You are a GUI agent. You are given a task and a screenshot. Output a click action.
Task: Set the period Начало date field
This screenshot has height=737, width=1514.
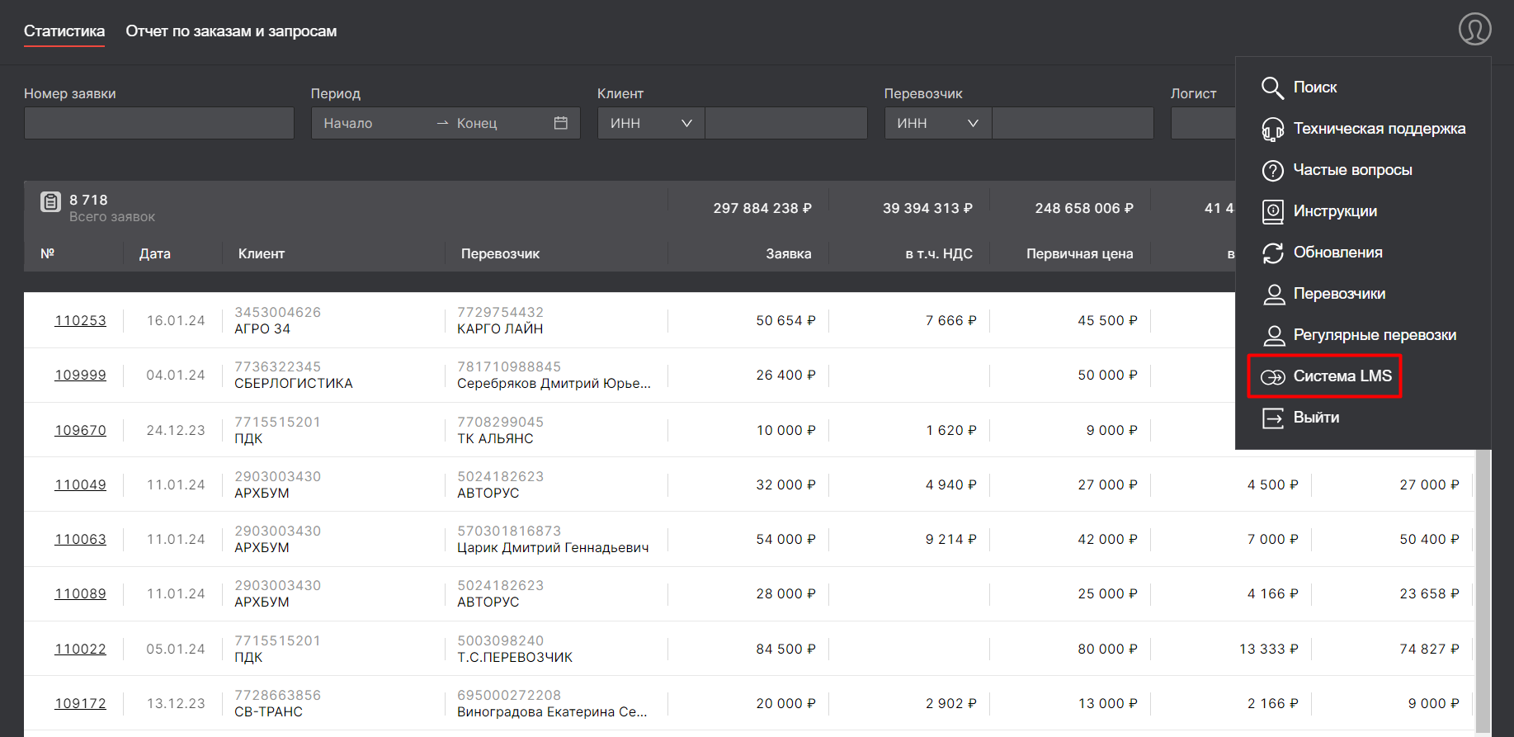point(373,123)
